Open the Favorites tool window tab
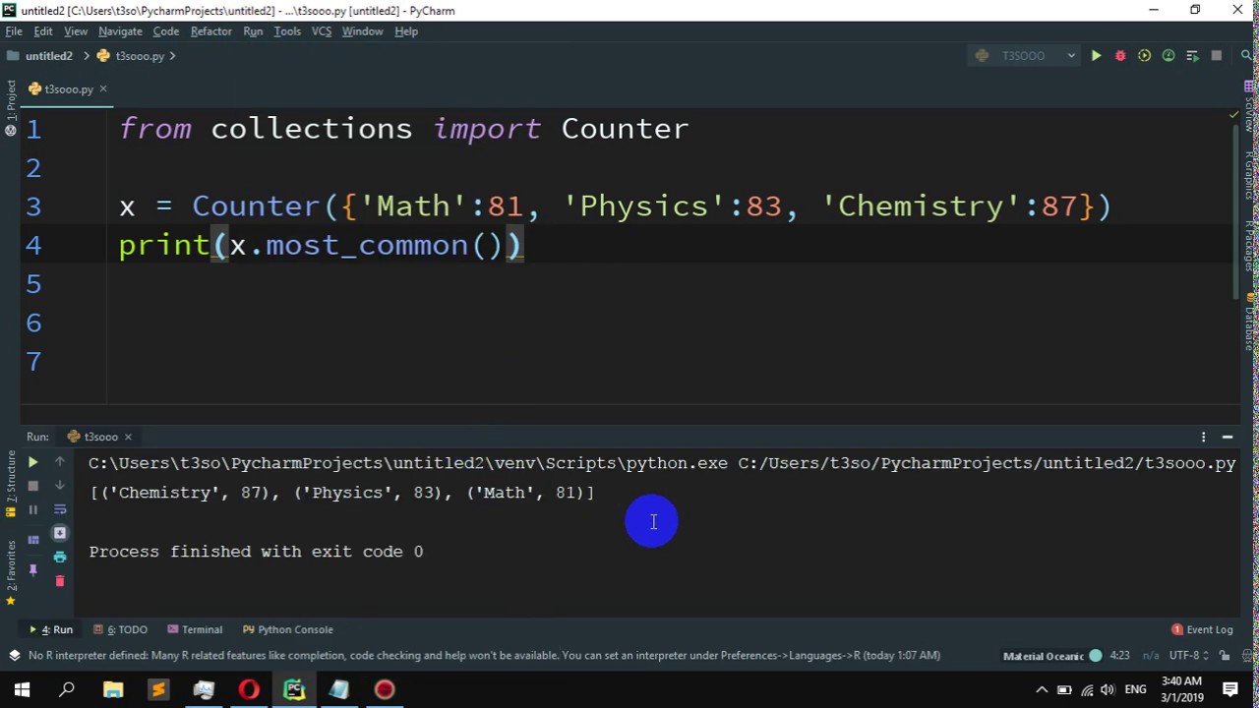This screenshot has height=708, width=1259. tap(10, 570)
